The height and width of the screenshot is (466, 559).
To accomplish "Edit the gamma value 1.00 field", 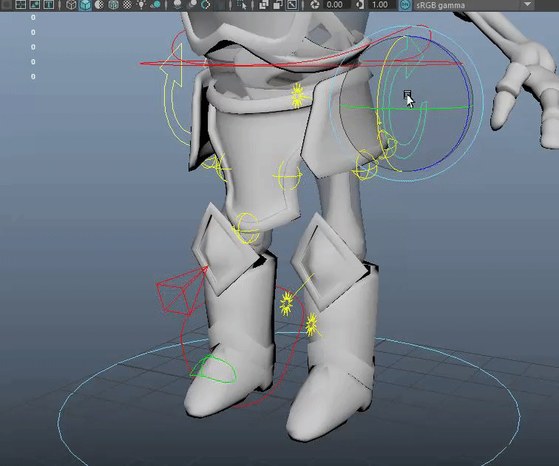I will point(380,4).
